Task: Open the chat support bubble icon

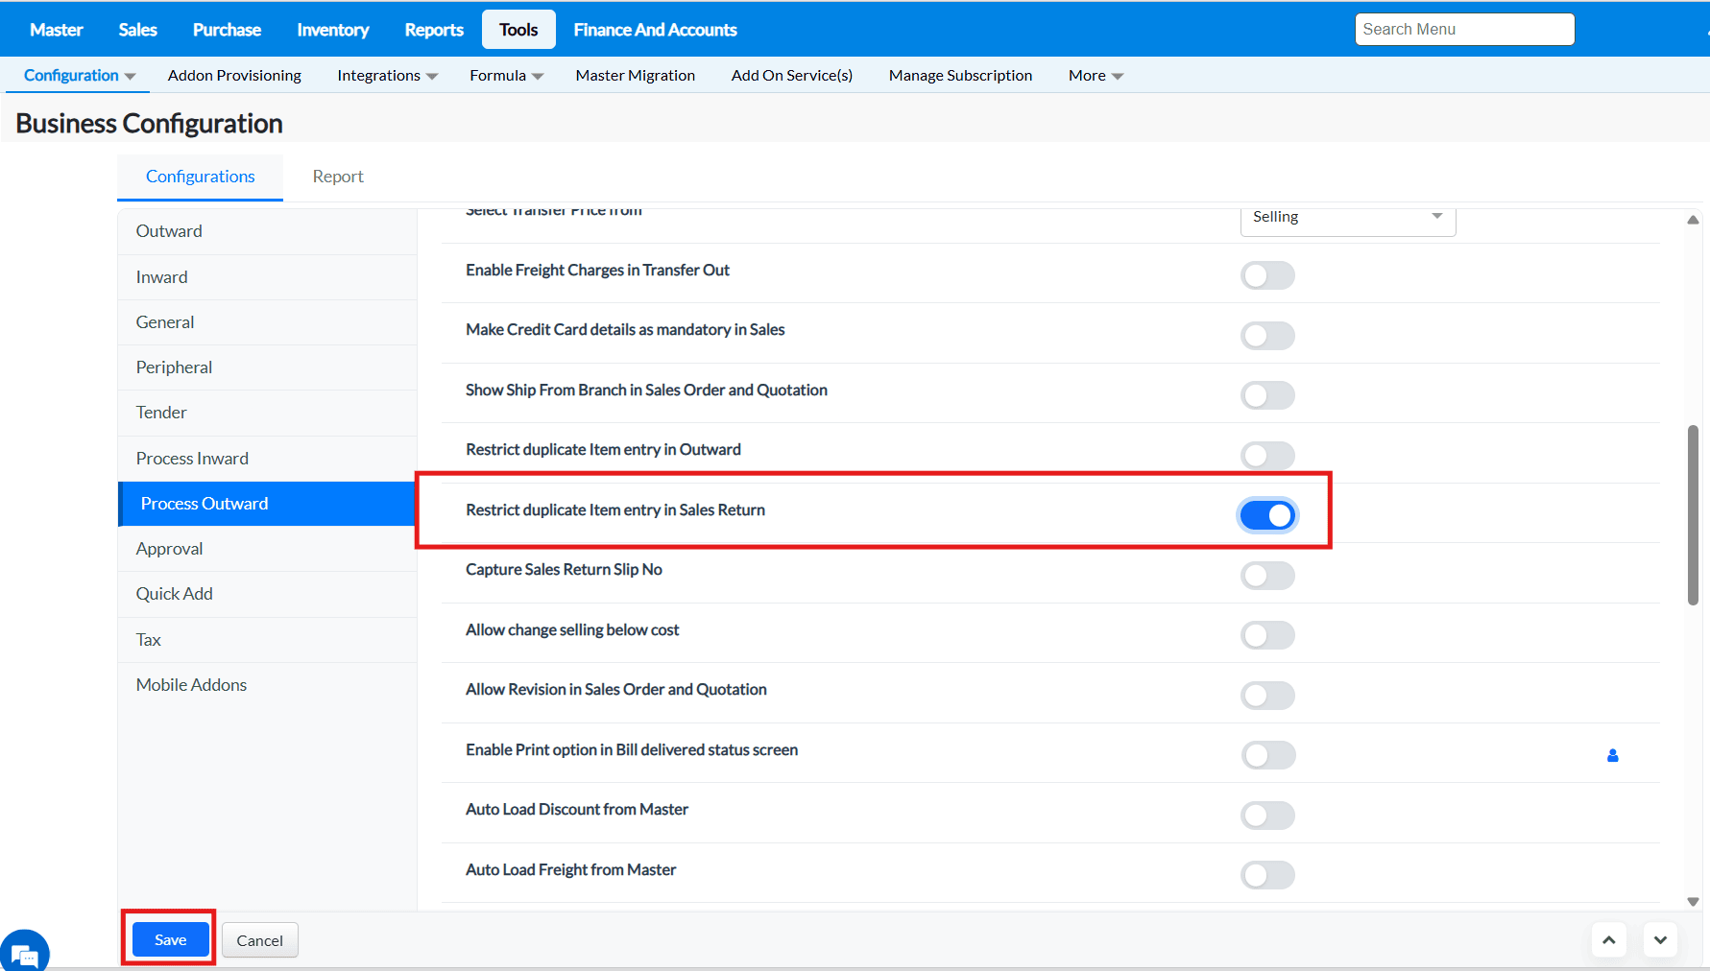Action: [23, 953]
